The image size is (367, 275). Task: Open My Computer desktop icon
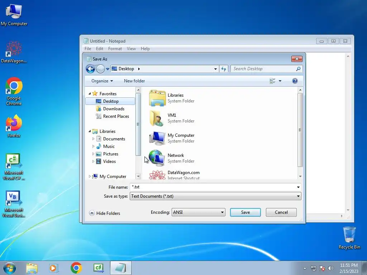14,15
